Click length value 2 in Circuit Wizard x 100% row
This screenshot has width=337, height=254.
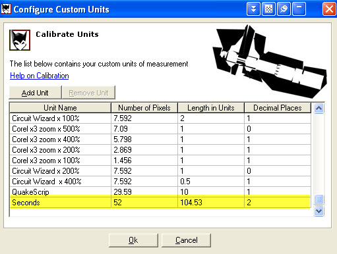pos(182,118)
